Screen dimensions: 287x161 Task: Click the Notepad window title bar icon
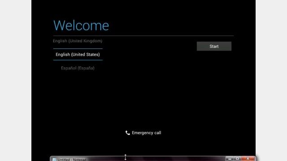(54, 160)
